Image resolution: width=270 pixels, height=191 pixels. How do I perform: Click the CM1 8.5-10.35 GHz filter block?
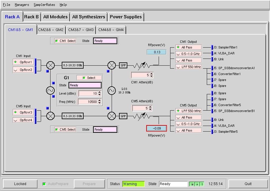pyautogui.click(x=72, y=65)
